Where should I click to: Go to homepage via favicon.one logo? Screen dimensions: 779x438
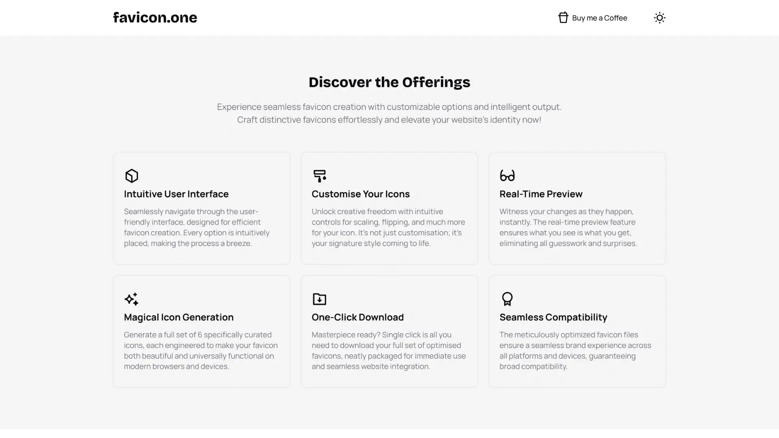pyautogui.click(x=155, y=17)
